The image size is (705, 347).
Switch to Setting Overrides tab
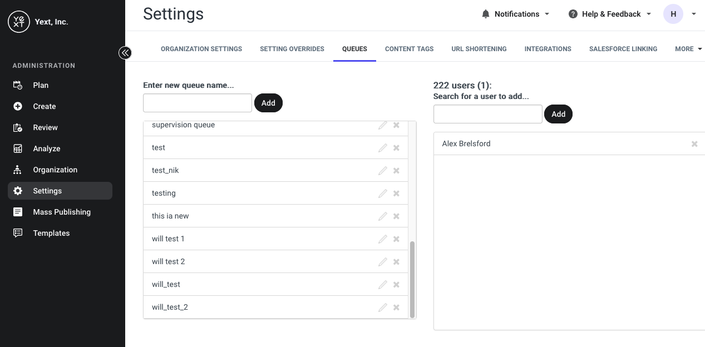(x=292, y=49)
